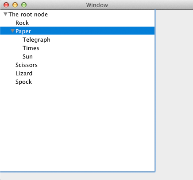Screen dimensions: 193x180
Task: Collapse the root node disclosure triangle
Action: tap(5, 14)
